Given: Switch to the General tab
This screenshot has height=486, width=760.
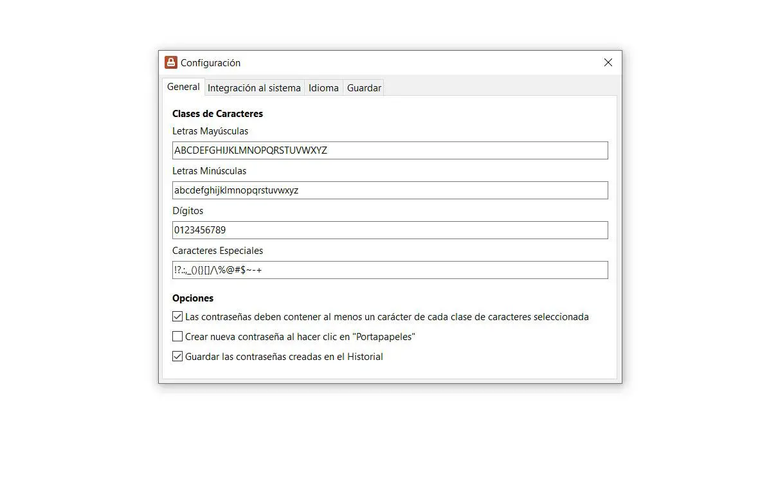Looking at the screenshot, I should (x=183, y=87).
